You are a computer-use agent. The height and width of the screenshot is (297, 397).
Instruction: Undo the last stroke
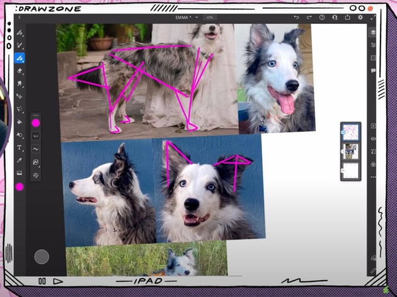click(x=296, y=18)
